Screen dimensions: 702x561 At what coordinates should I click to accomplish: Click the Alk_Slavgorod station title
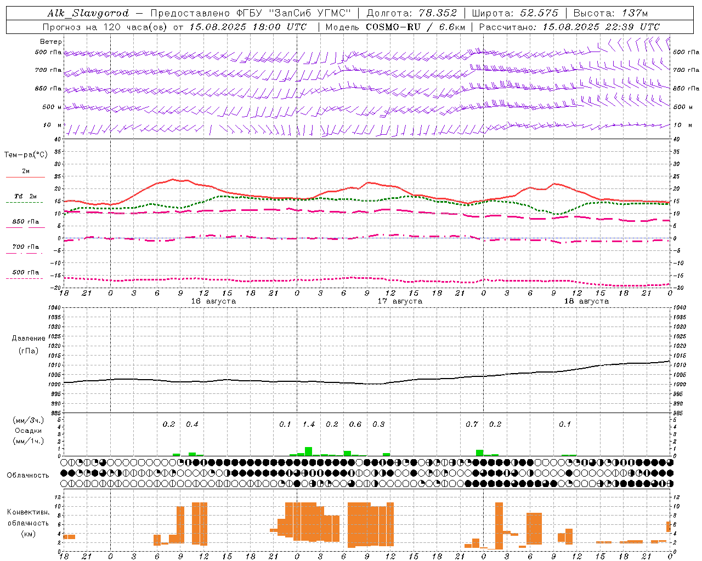pyautogui.click(x=88, y=13)
